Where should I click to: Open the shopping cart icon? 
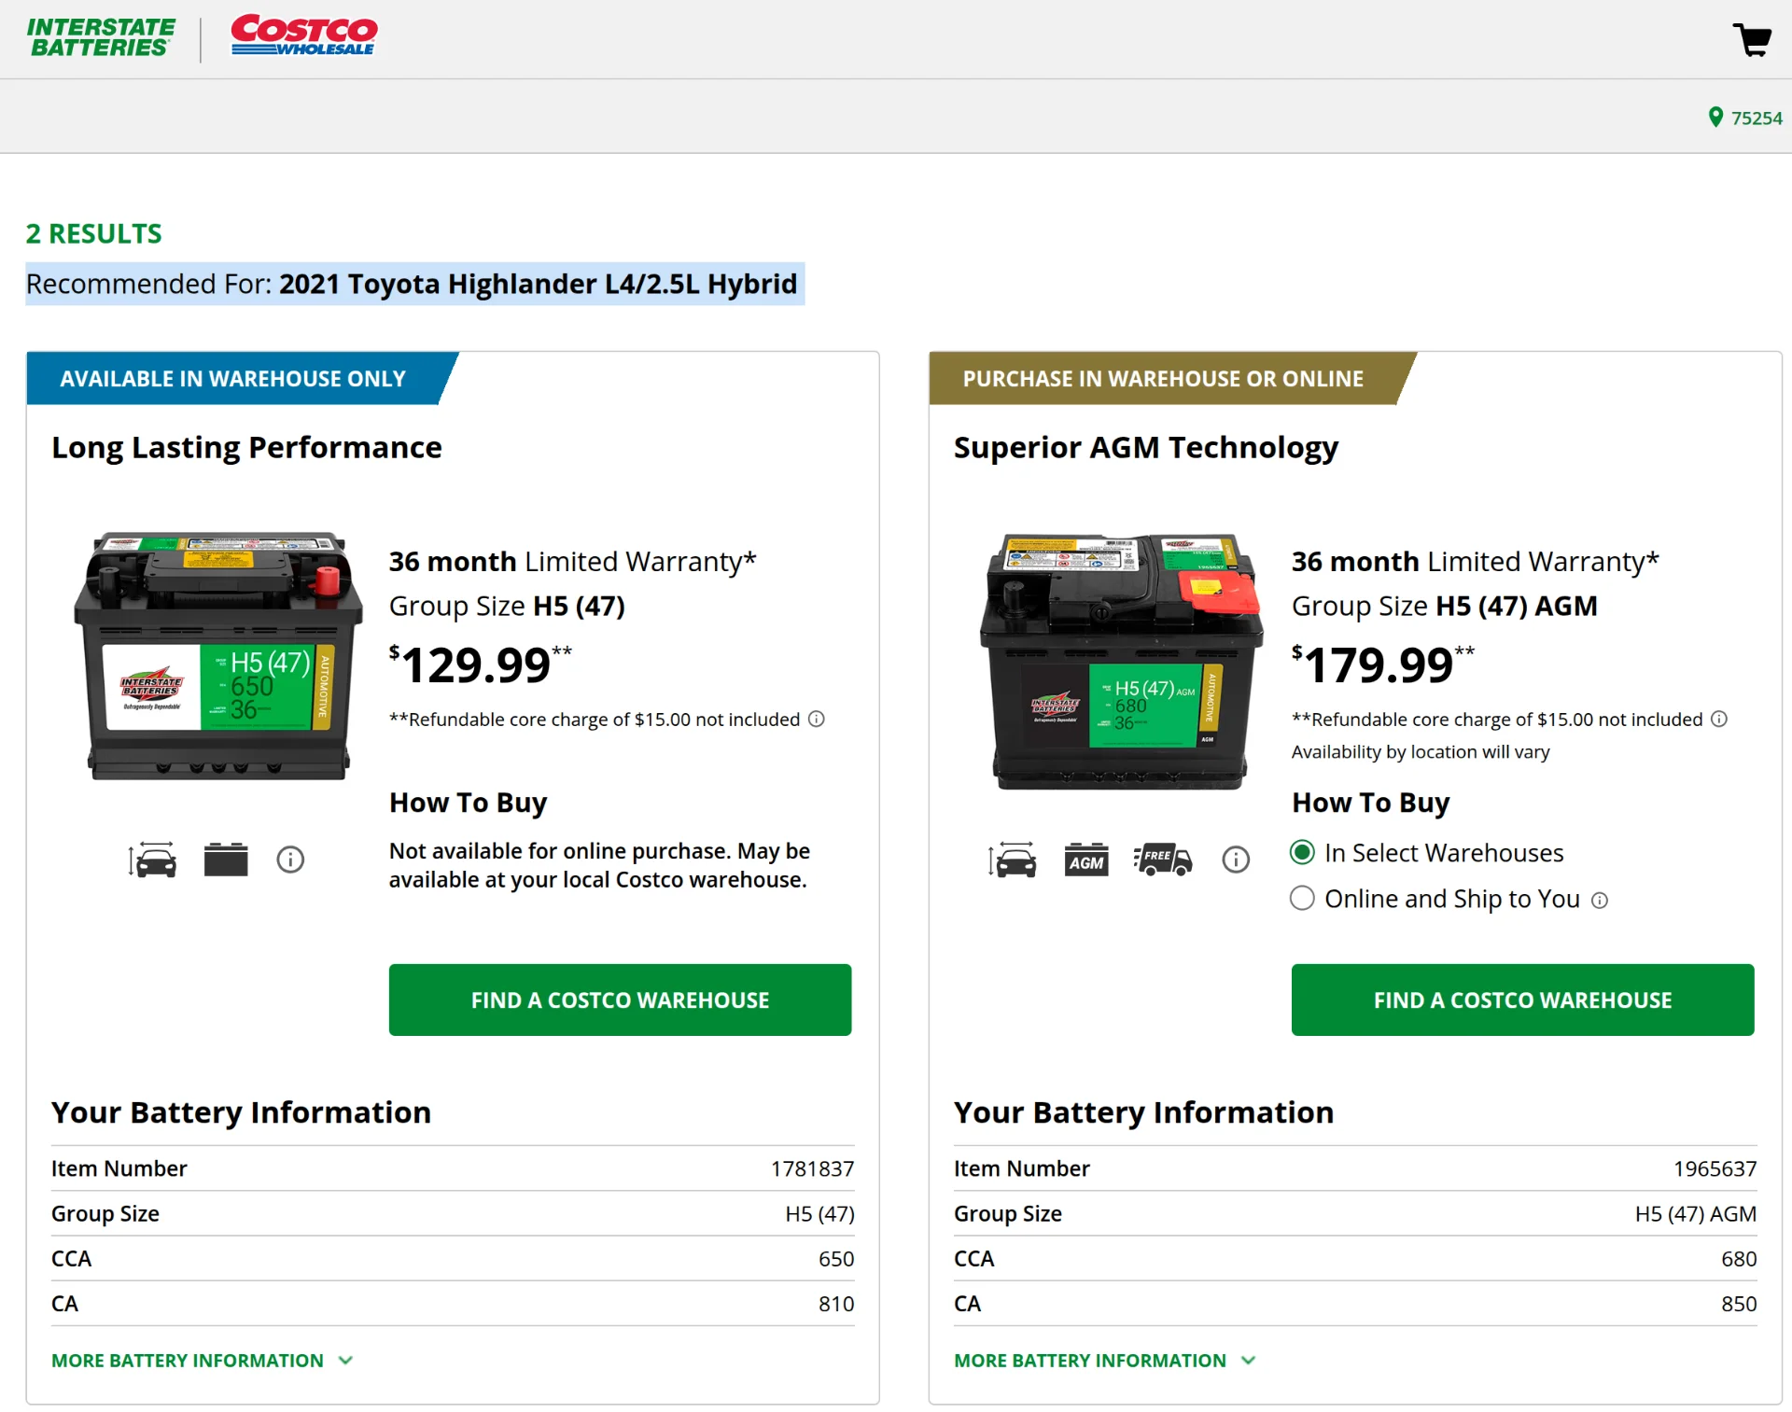click(x=1752, y=40)
